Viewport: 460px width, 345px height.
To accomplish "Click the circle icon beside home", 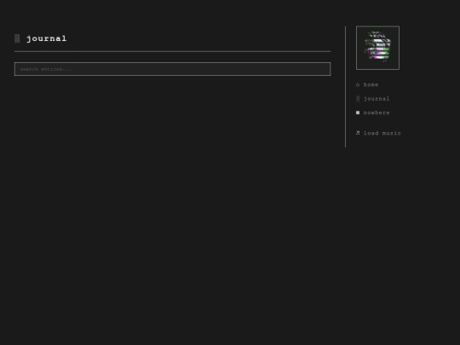I will [x=358, y=85].
